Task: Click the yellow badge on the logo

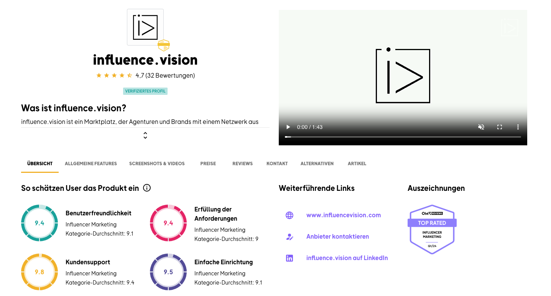Action: coord(164,45)
